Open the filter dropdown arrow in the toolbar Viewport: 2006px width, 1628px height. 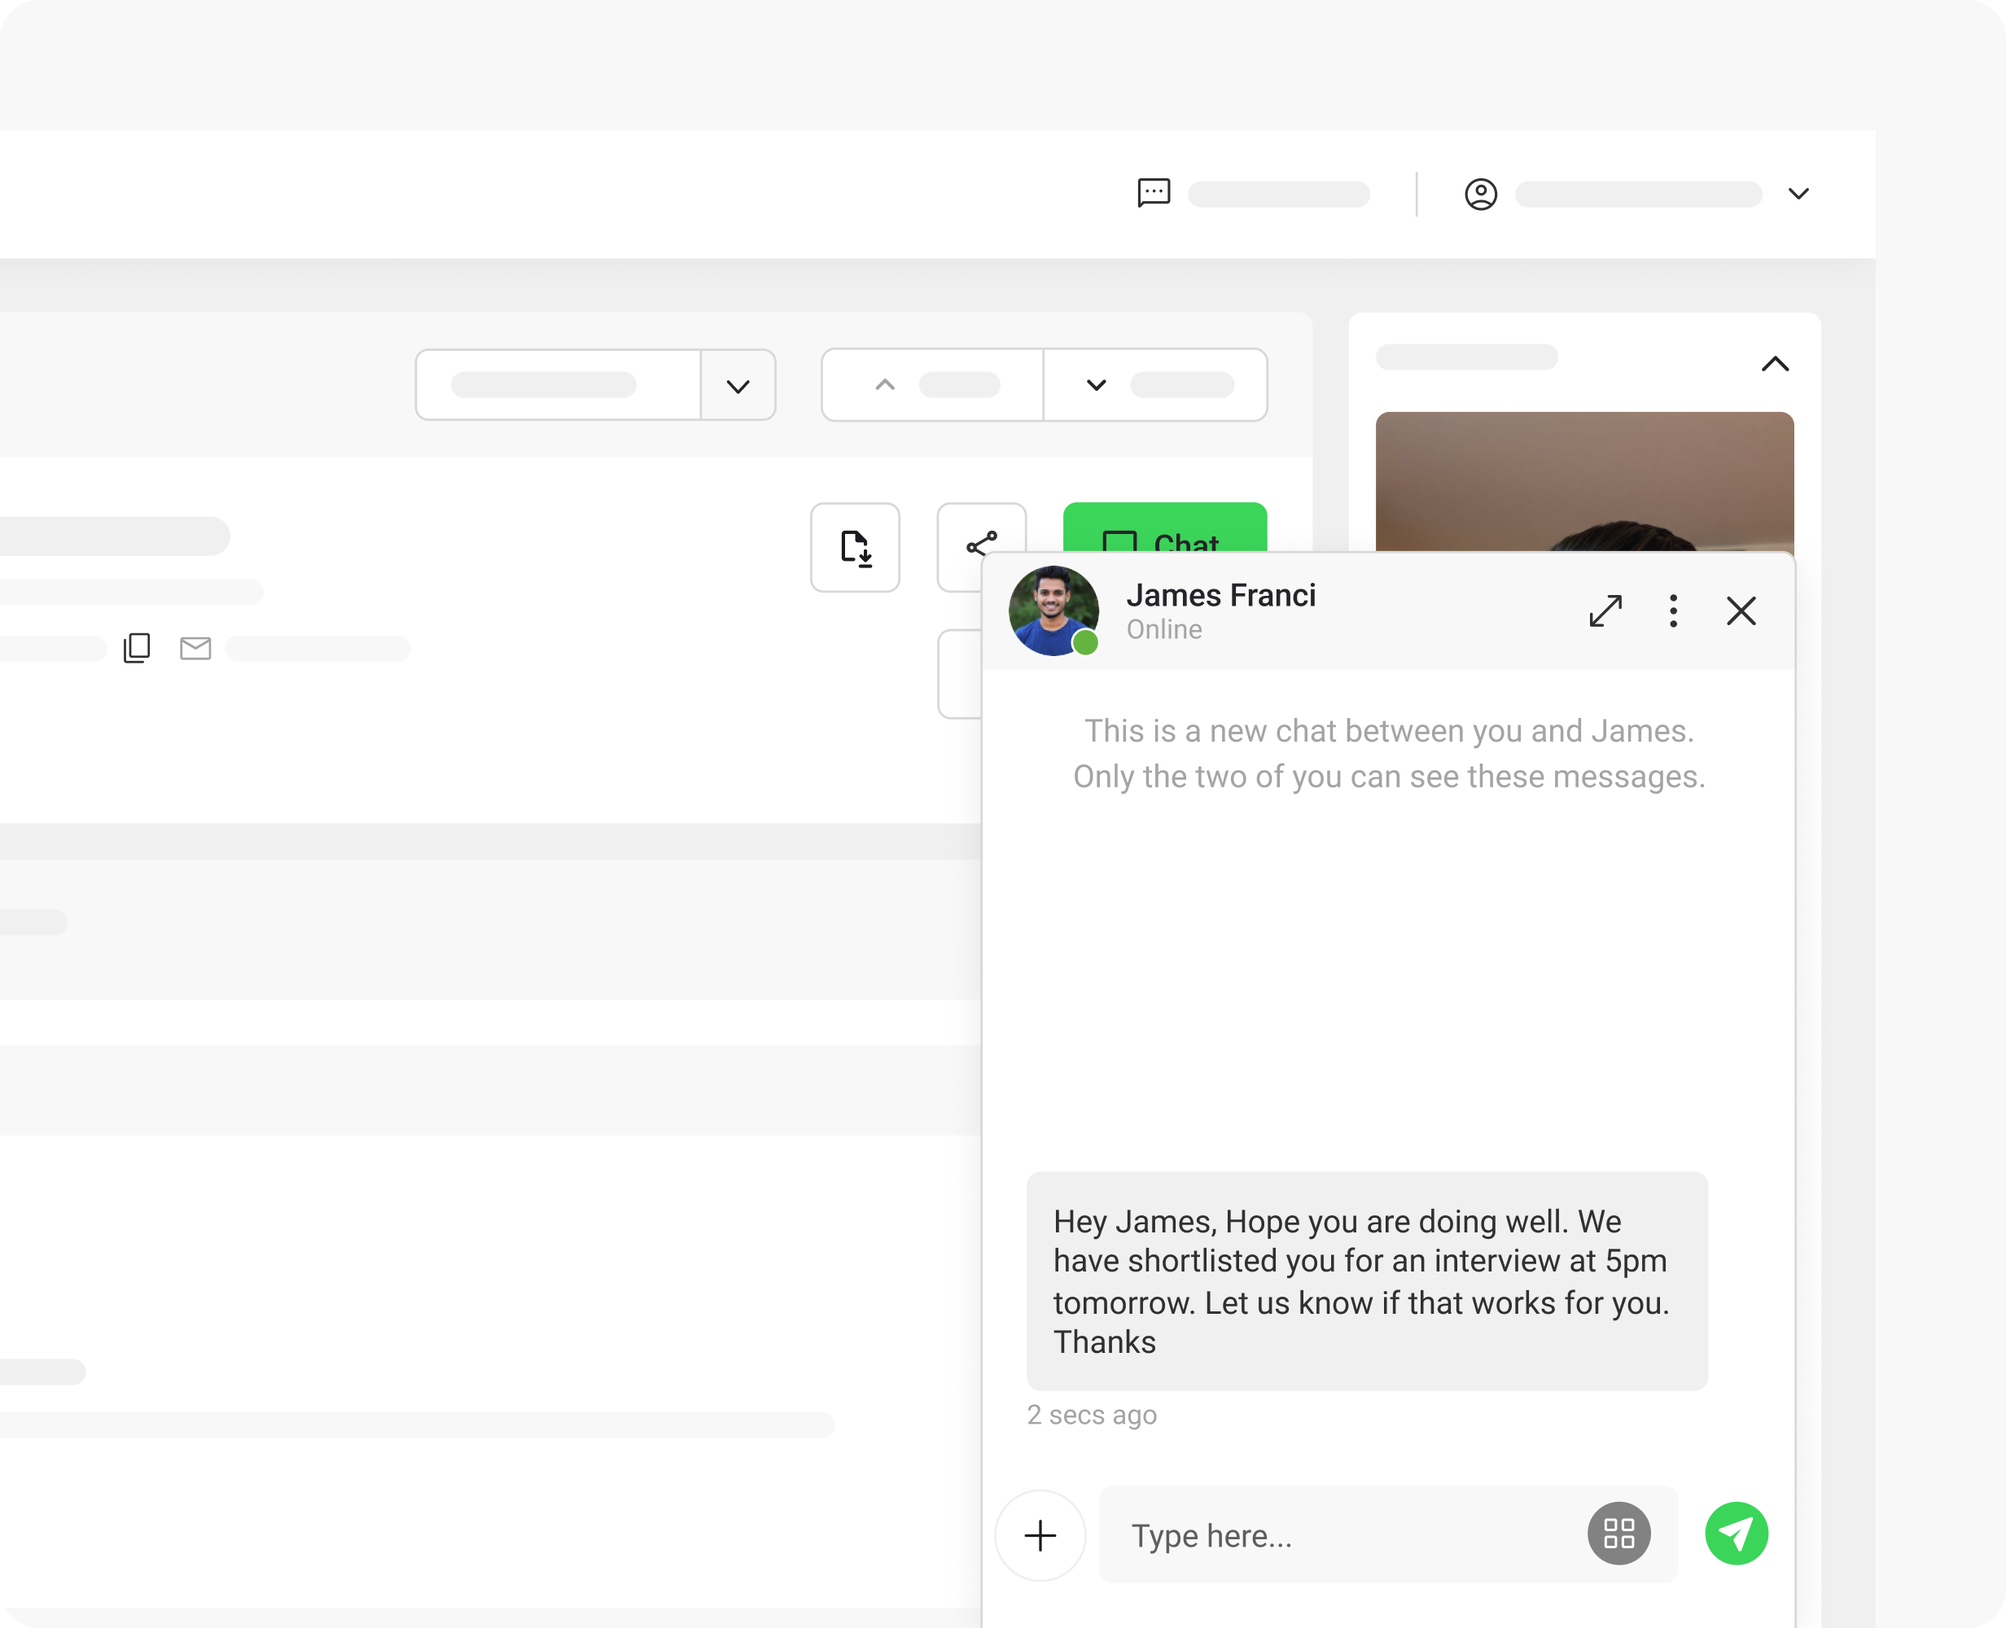click(738, 386)
